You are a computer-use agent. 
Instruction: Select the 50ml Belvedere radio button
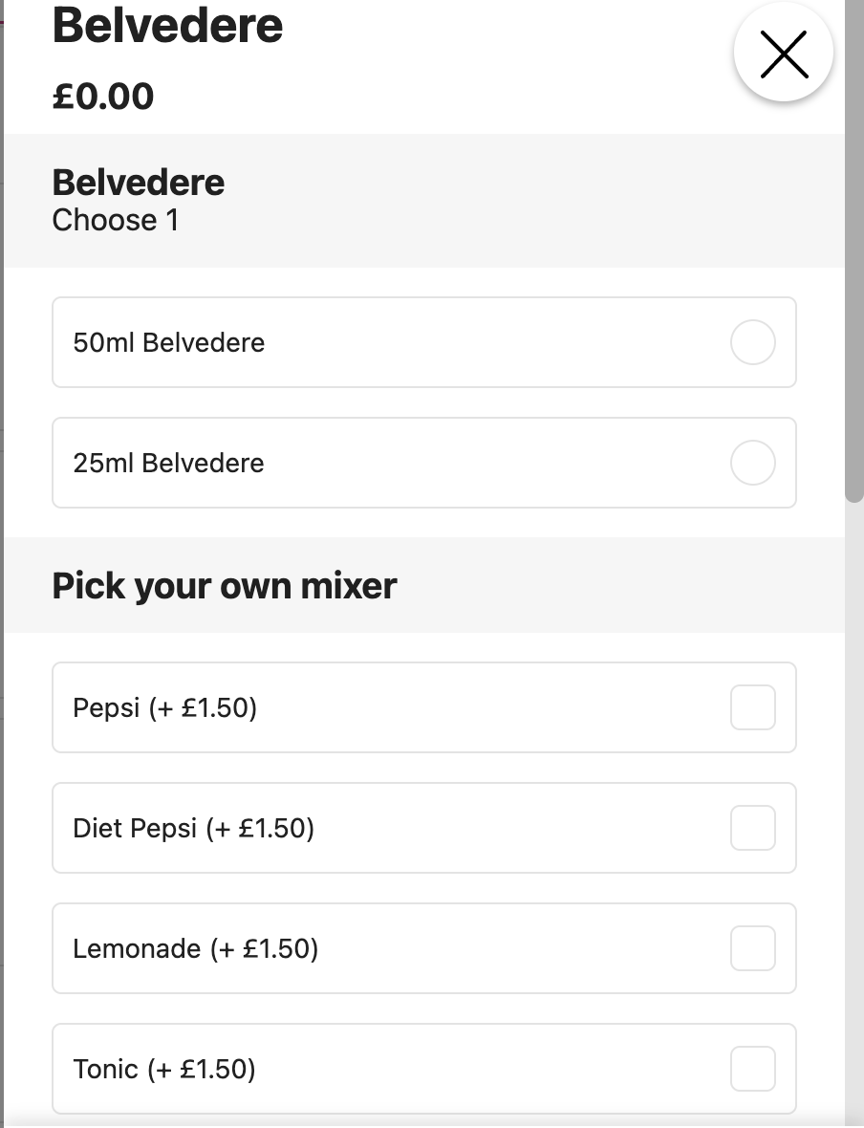(752, 342)
